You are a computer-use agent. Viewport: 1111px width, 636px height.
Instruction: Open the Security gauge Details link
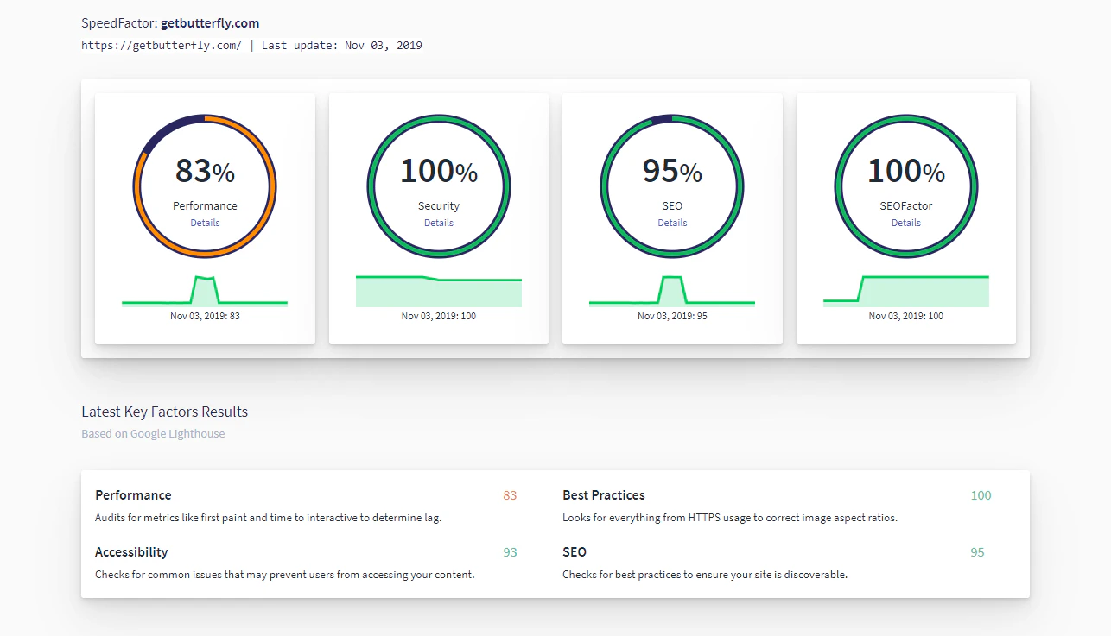439,223
